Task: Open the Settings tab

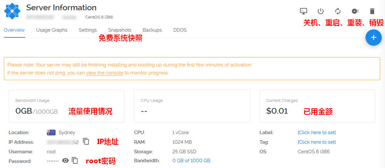Action: (x=88, y=30)
